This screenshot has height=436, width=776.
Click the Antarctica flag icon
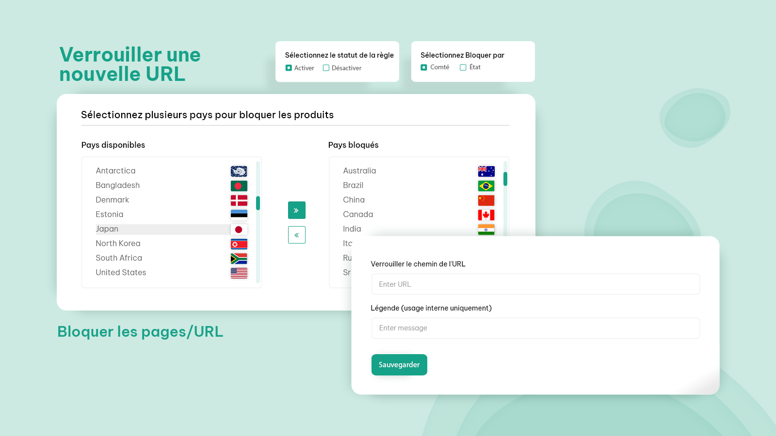(x=239, y=171)
